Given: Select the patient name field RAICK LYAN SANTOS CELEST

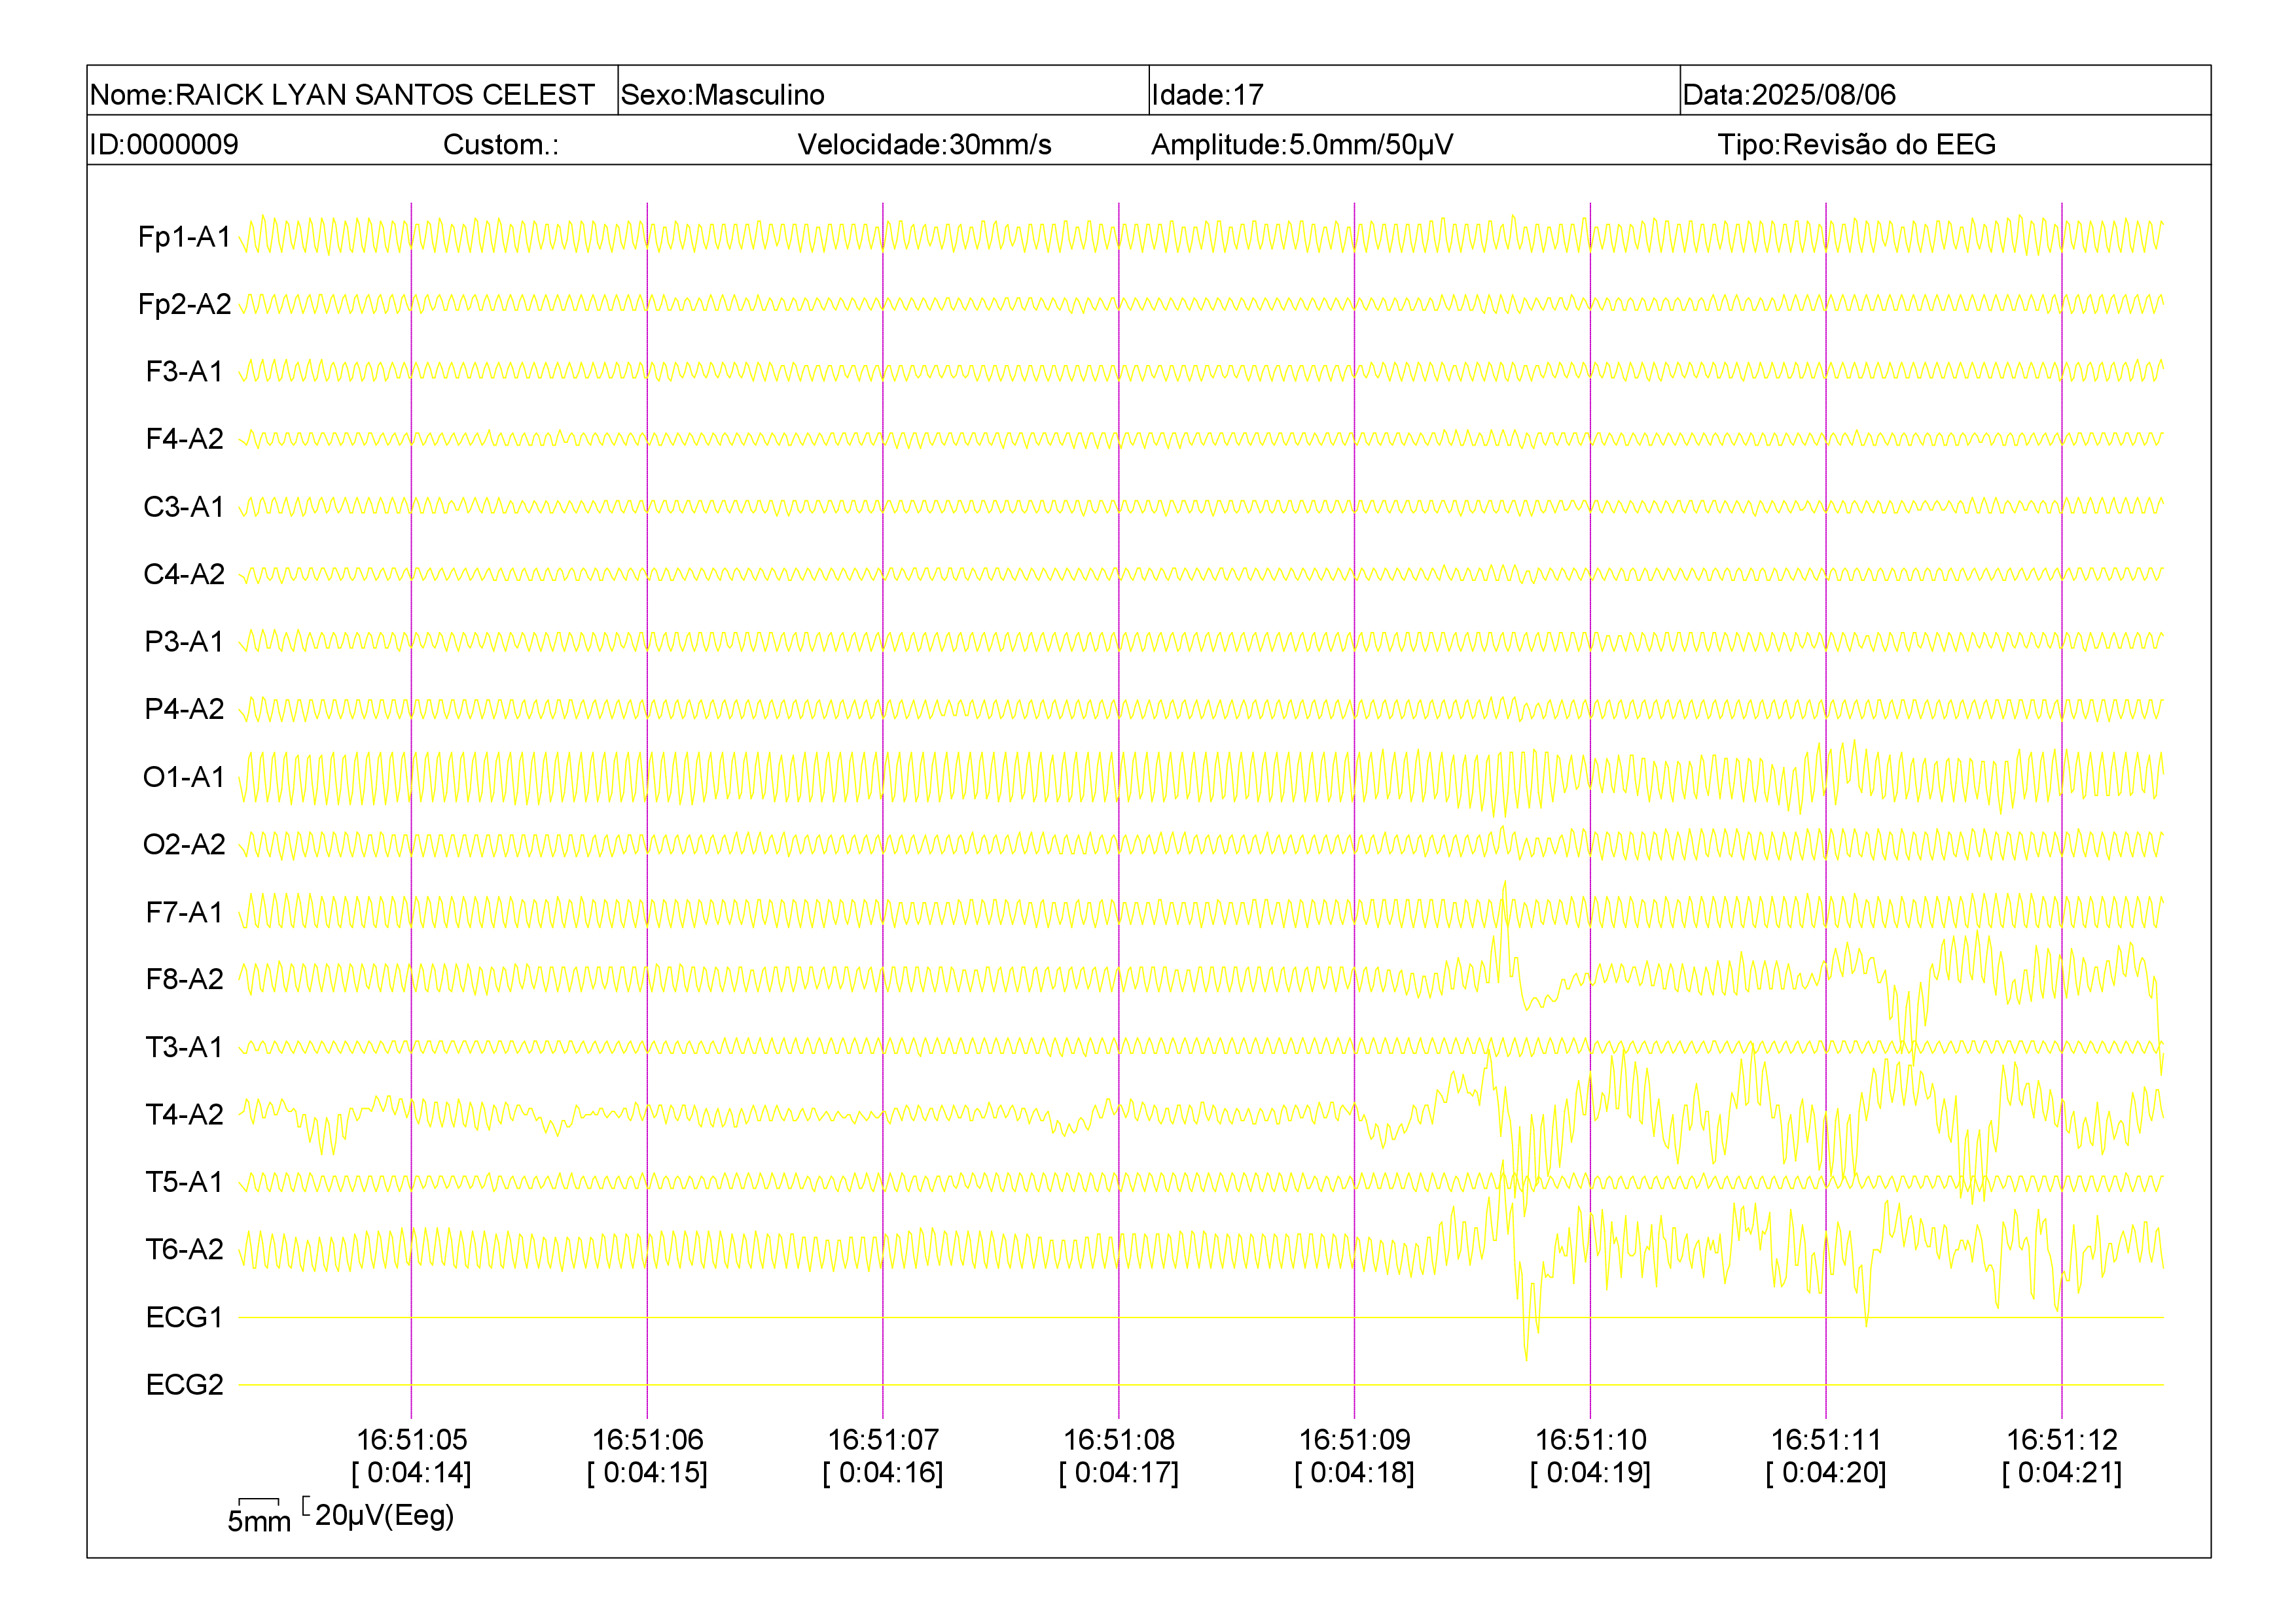Looking at the screenshot, I should (x=352, y=91).
